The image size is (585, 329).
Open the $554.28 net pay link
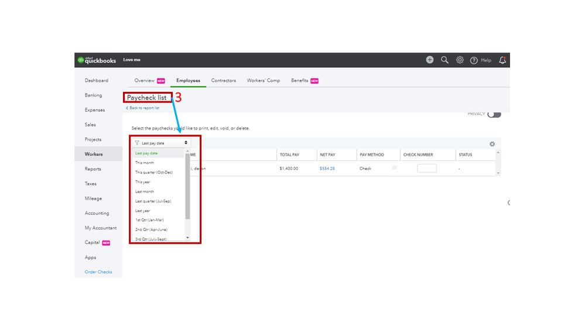pyautogui.click(x=327, y=169)
